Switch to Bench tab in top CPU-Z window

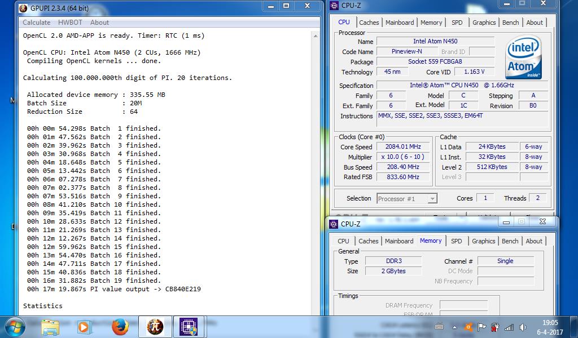click(510, 23)
